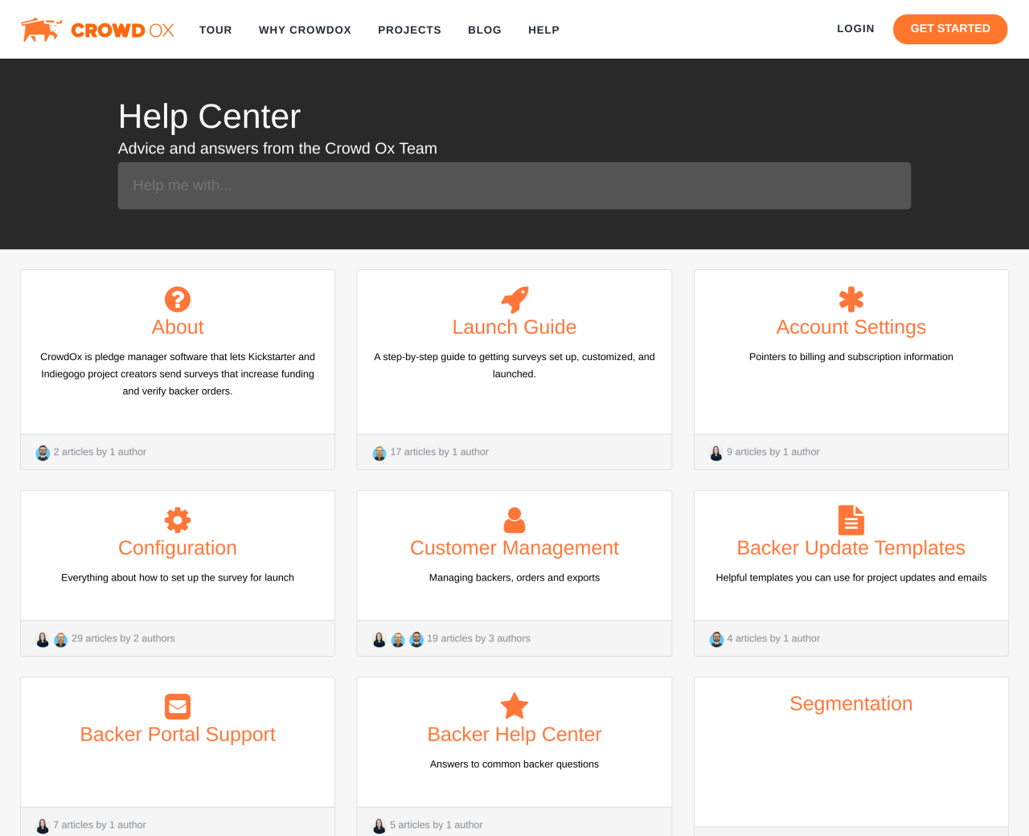1029x836 pixels.
Task: Open the Backer Portal Support title
Action: pos(178,735)
